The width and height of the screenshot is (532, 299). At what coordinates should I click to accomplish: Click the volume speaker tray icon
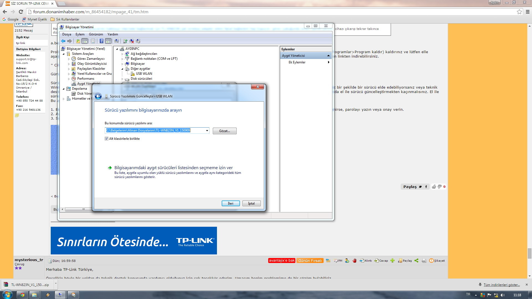[503, 295]
